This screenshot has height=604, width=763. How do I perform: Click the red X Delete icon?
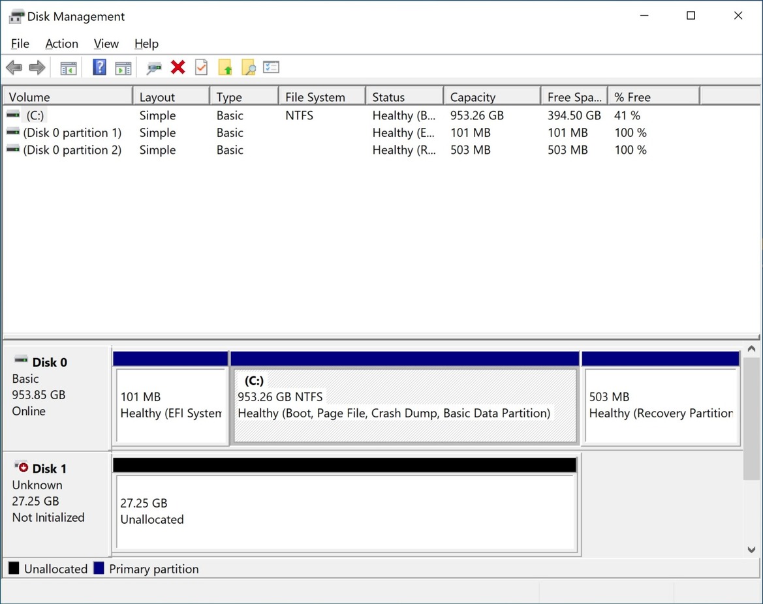pyautogui.click(x=178, y=67)
